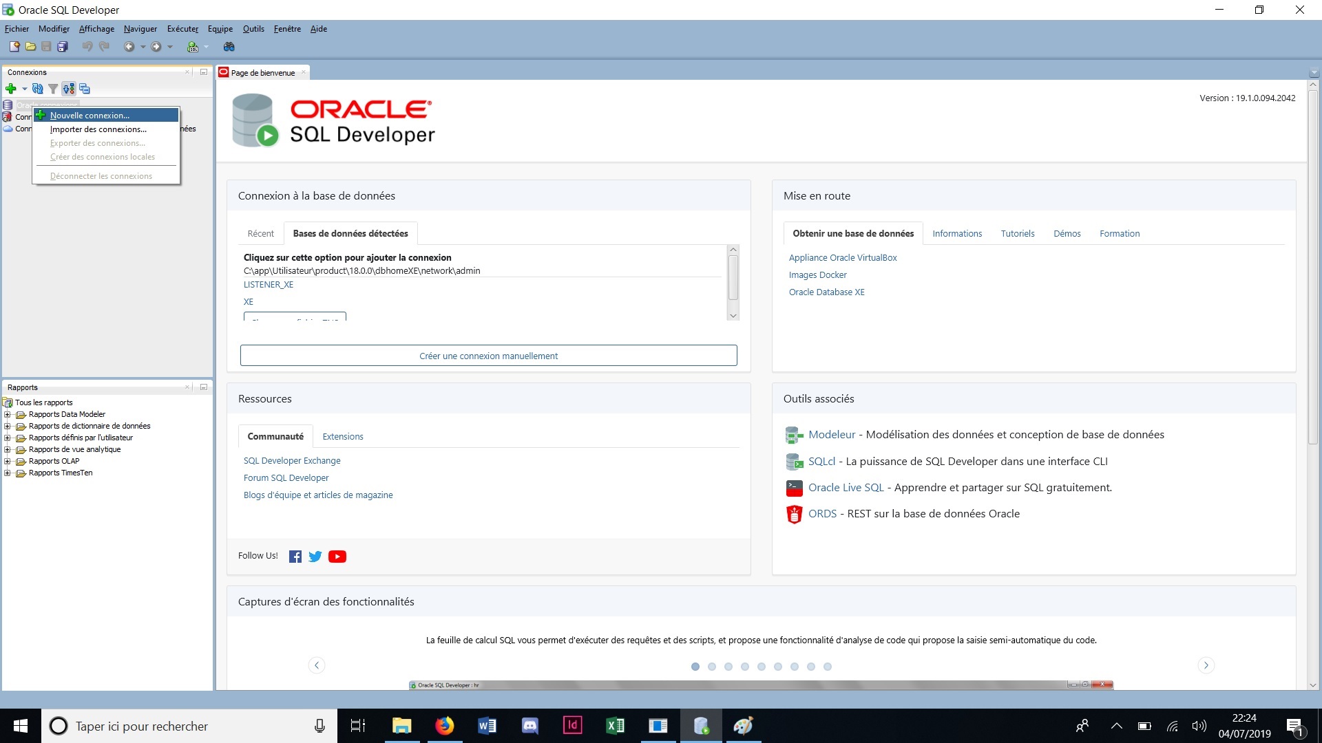Click the ORDS shield icon

[794, 515]
